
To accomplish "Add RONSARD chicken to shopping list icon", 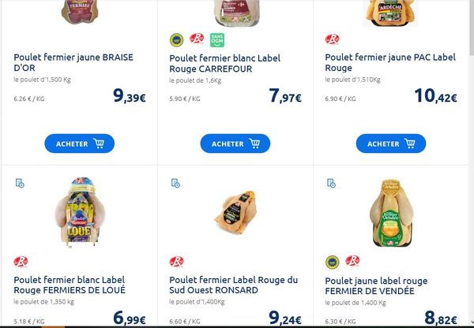I will pos(175,183).
